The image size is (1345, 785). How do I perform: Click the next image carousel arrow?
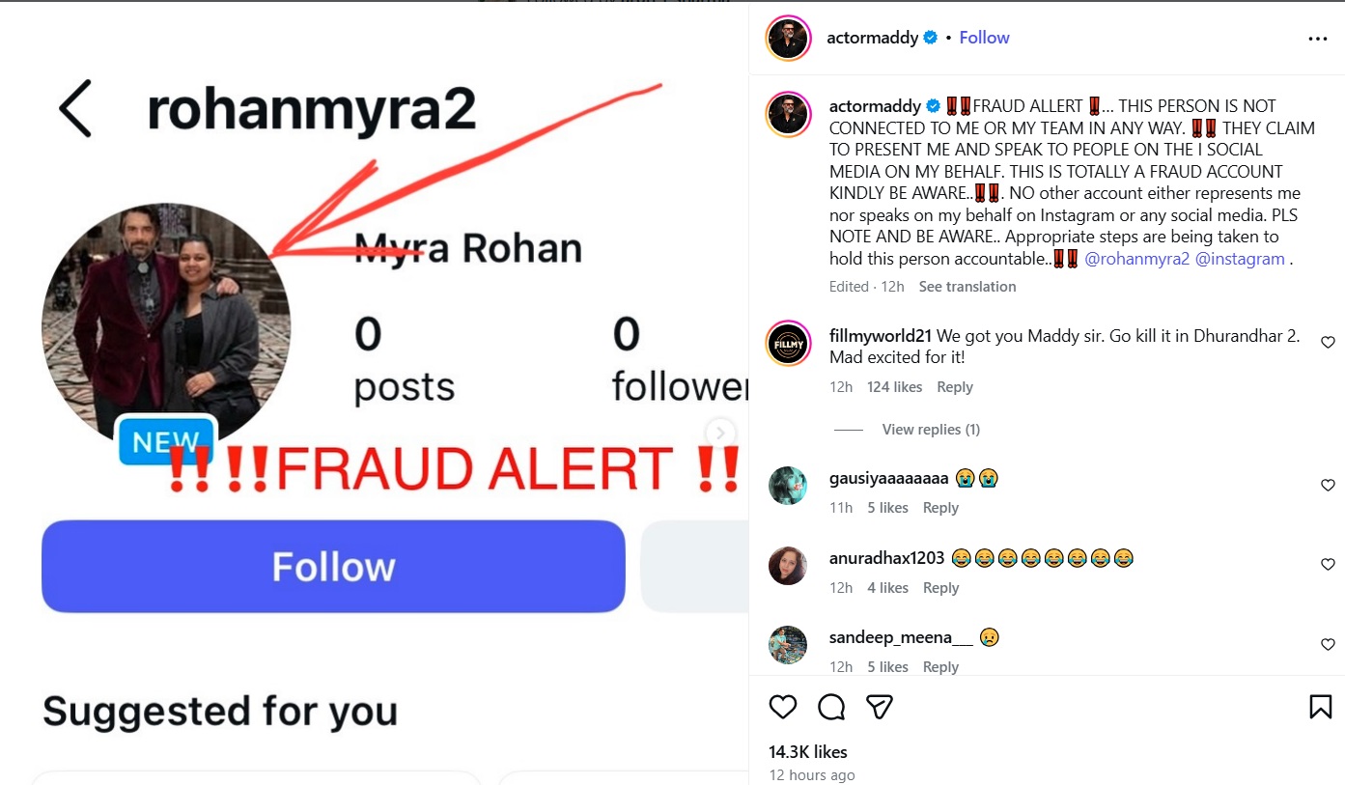point(720,433)
